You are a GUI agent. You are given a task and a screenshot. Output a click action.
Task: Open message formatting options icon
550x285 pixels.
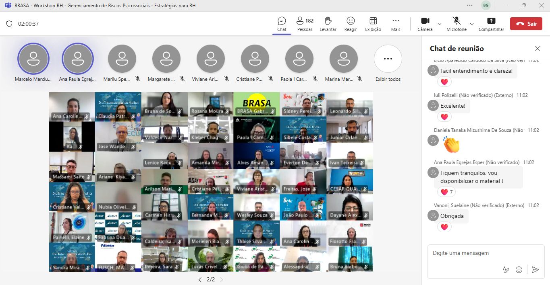(506, 270)
